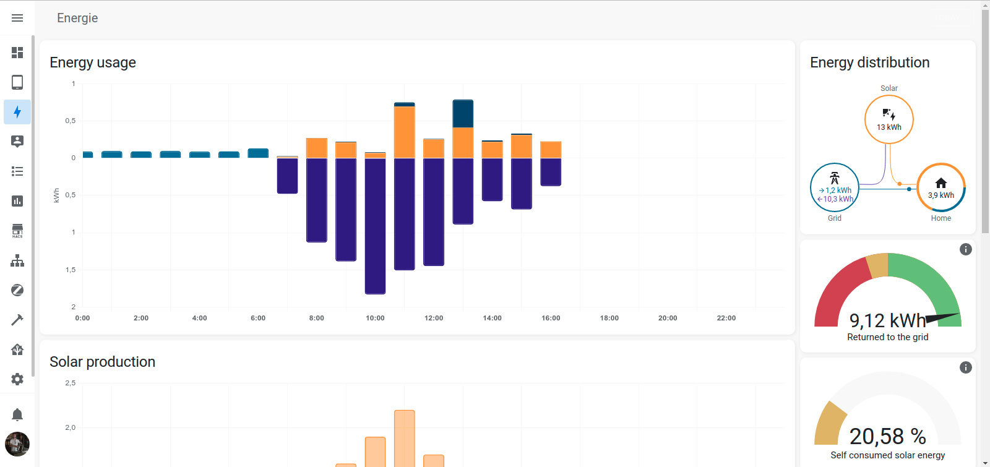Toggle the sidebar with the hamburger menu

point(17,18)
